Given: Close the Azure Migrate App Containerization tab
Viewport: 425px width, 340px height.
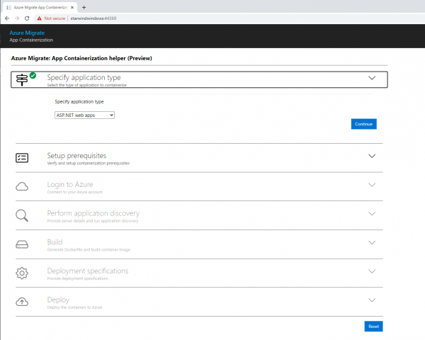Looking at the screenshot, I should [x=72, y=7].
